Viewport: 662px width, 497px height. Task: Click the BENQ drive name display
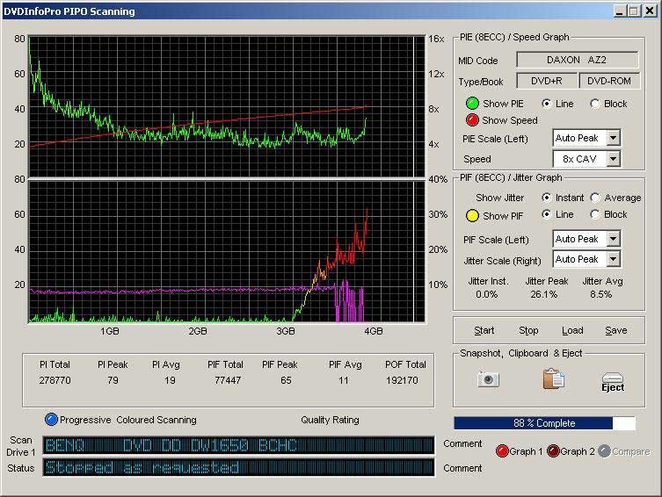click(x=238, y=445)
